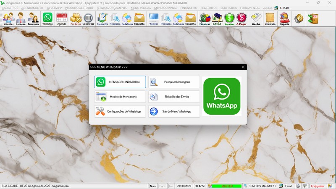Open the Finanças pie chart icon
The width and height of the screenshot is (336, 189).
tap(205, 18)
